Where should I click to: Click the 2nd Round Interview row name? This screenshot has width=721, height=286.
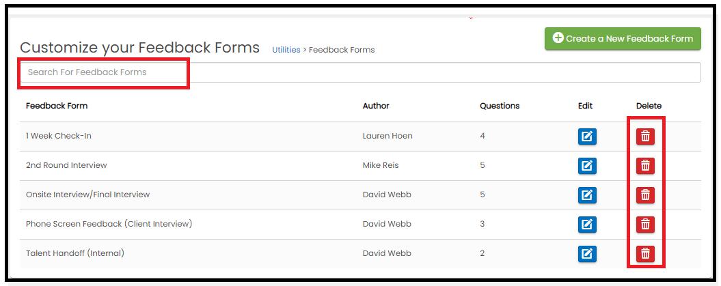point(66,165)
